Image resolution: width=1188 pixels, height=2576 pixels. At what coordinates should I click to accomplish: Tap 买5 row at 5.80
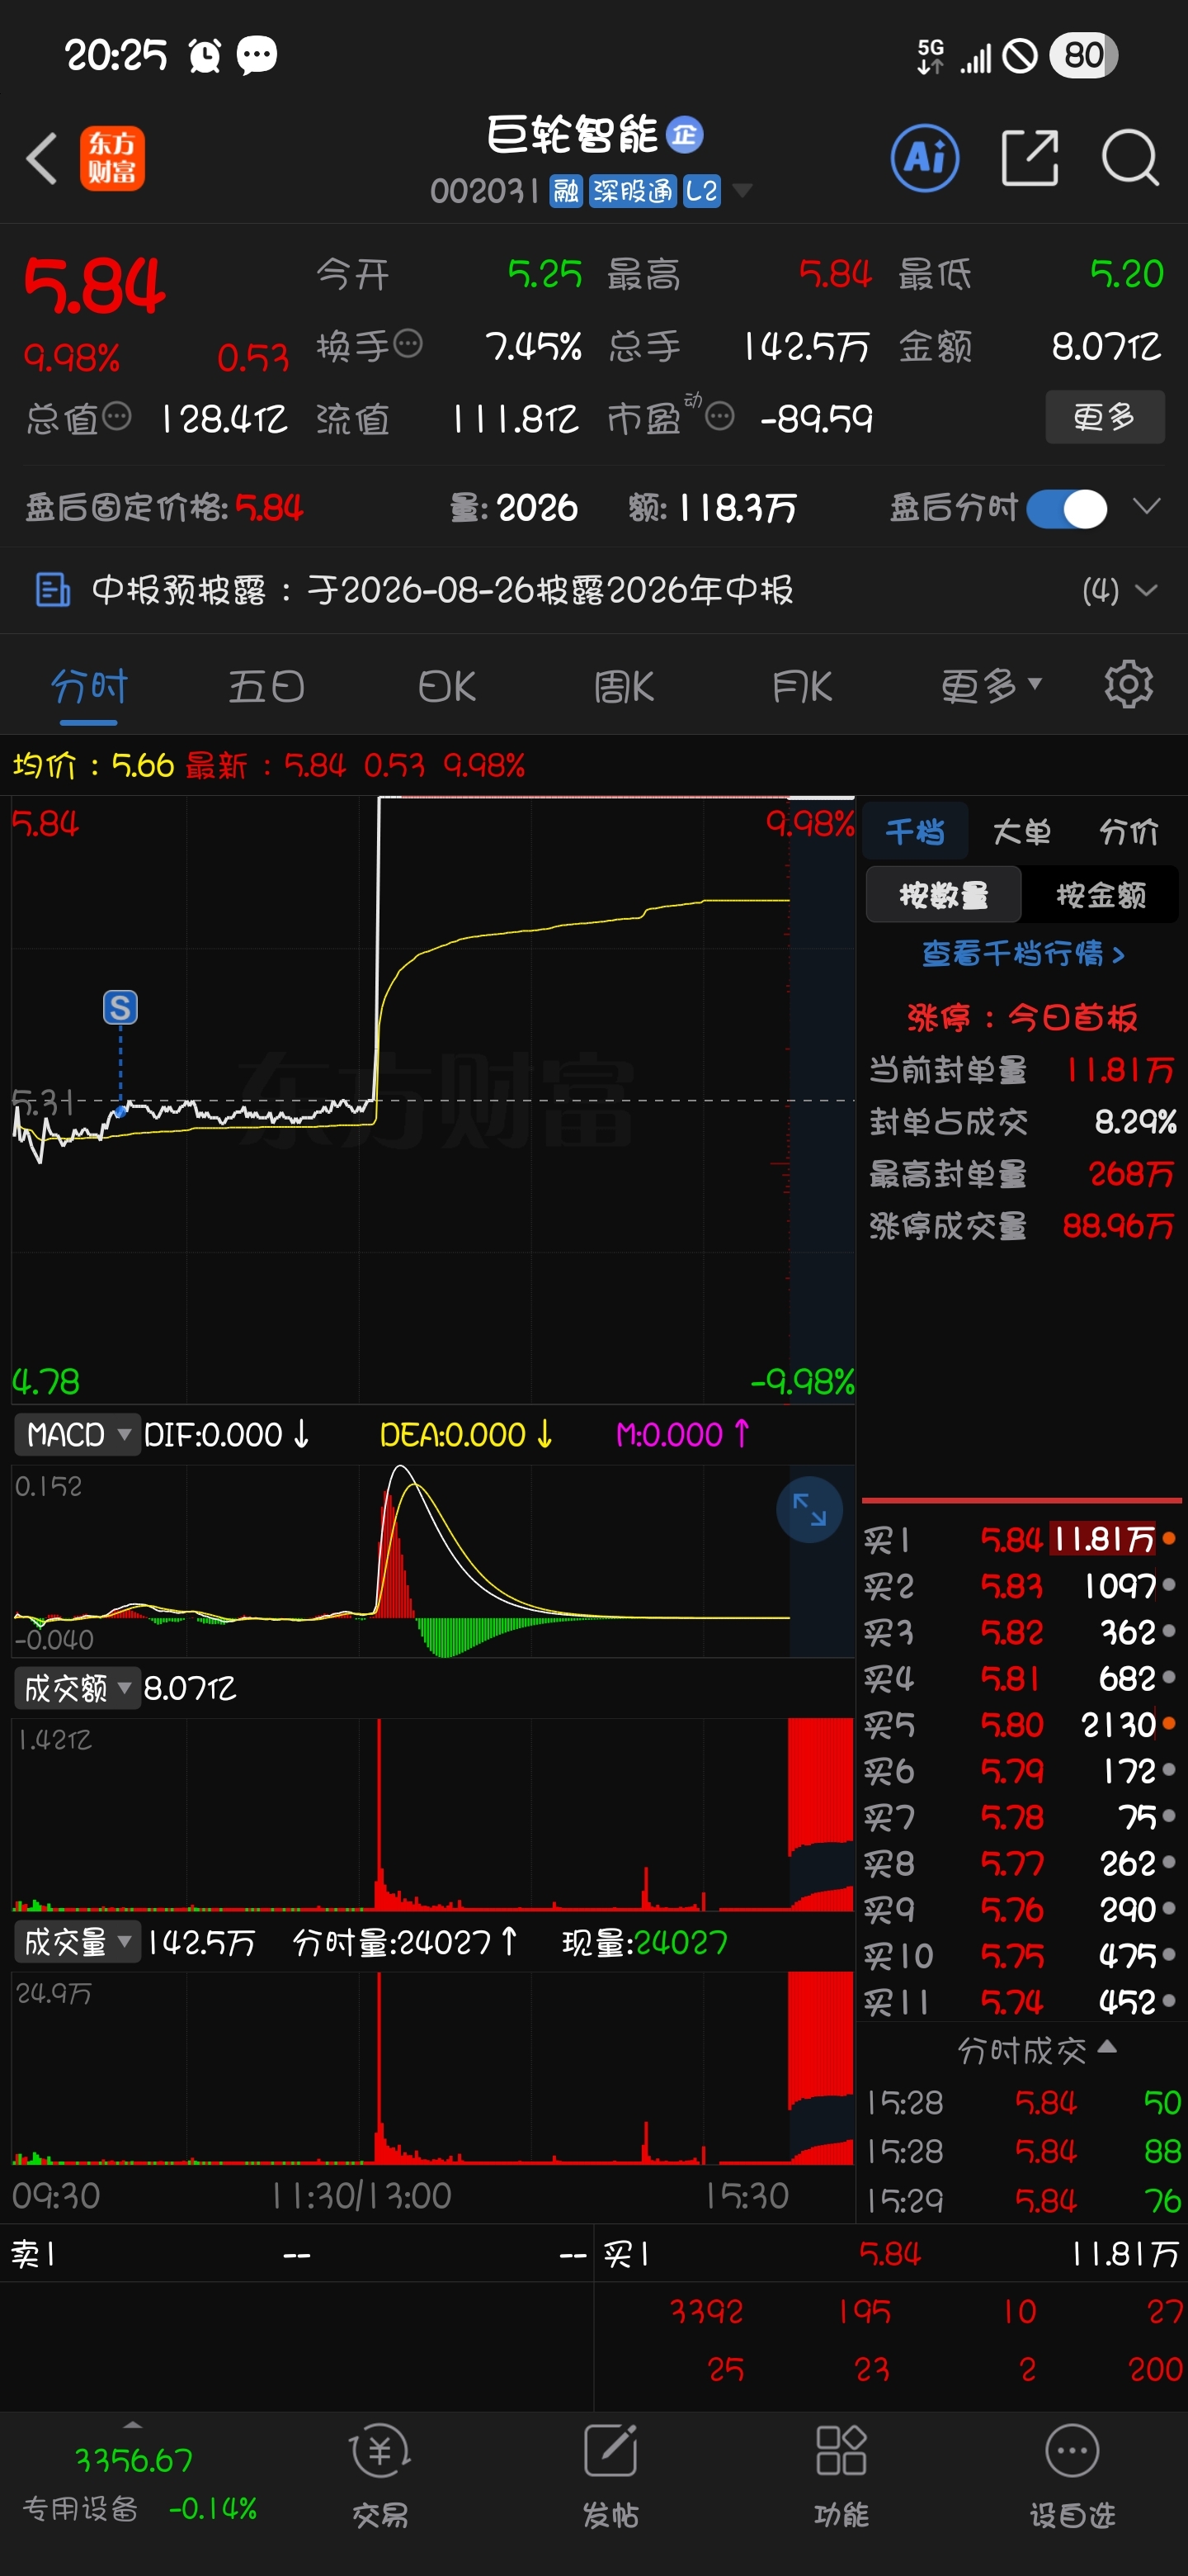coord(1021,1724)
